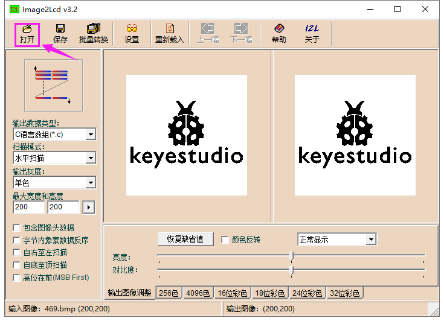Click the arrow button beside width/height fields
444x321 pixels.
point(89,208)
